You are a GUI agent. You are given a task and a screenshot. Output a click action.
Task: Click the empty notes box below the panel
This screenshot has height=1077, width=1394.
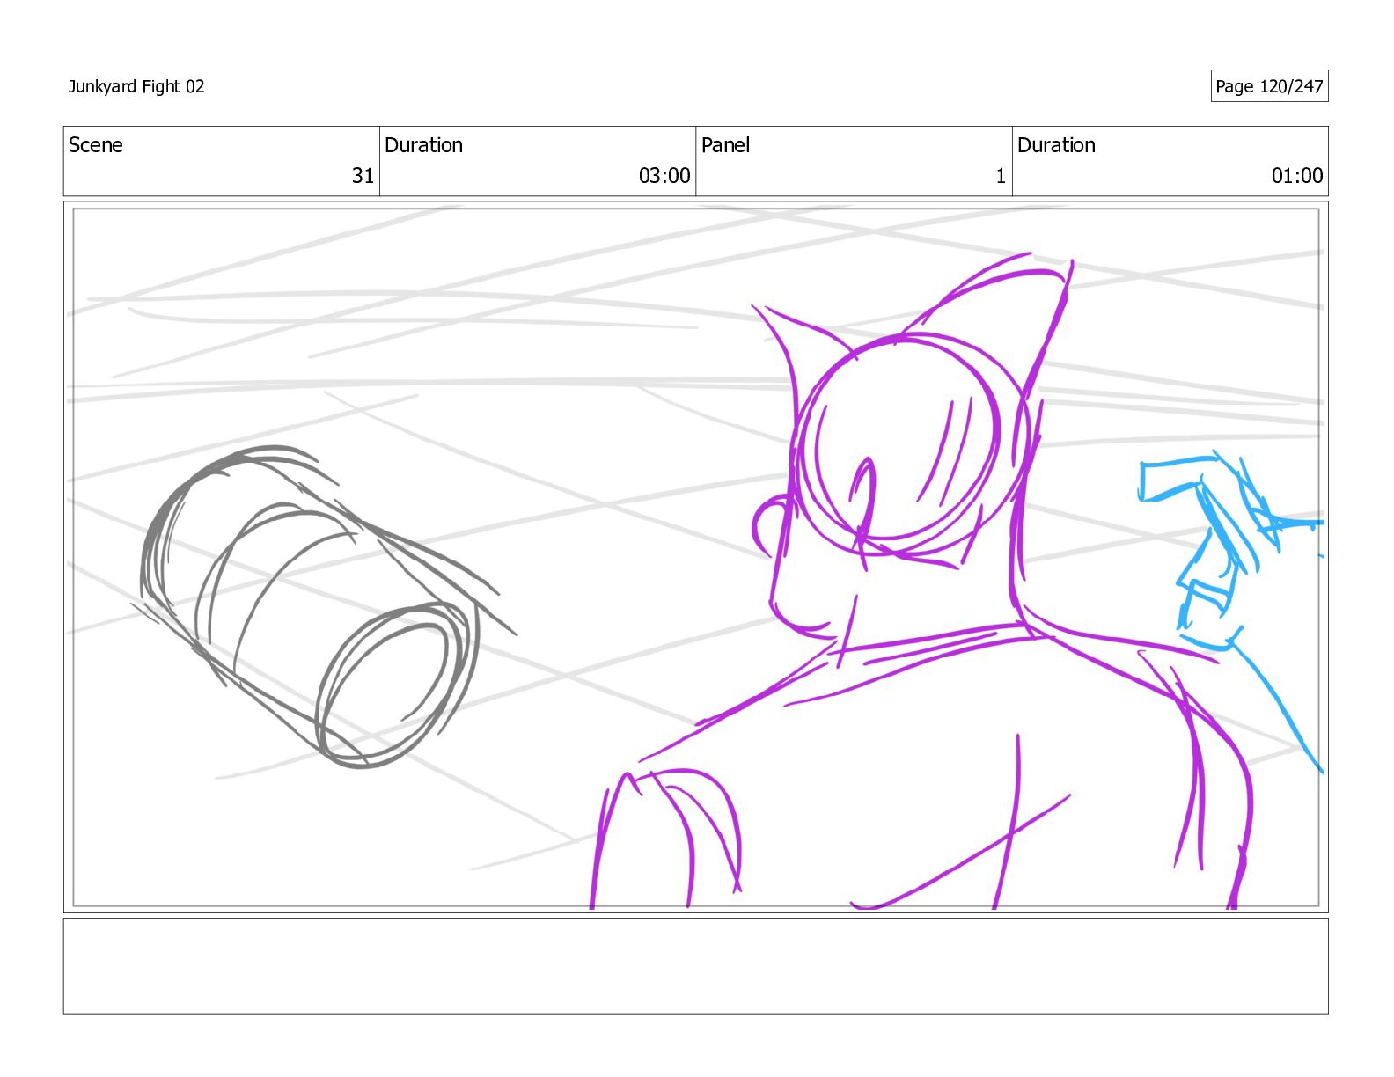(x=695, y=966)
